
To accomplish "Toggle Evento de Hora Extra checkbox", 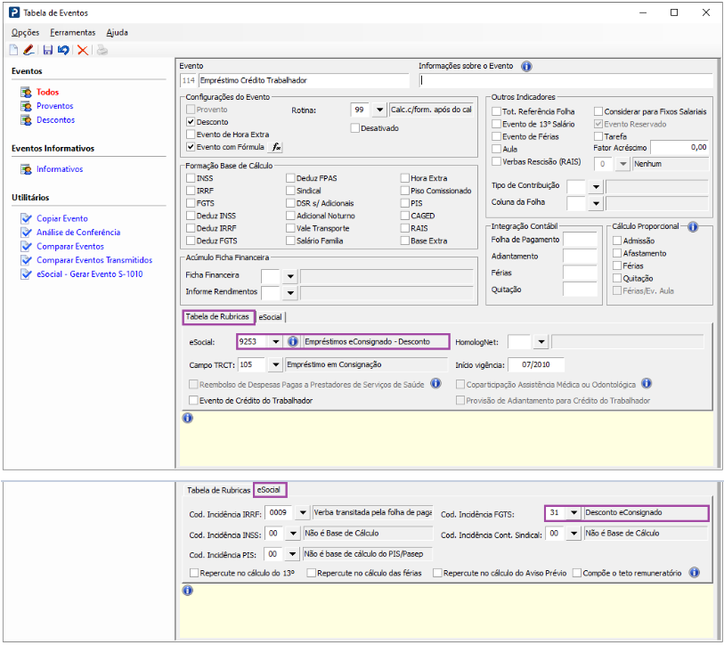I will (x=191, y=135).
